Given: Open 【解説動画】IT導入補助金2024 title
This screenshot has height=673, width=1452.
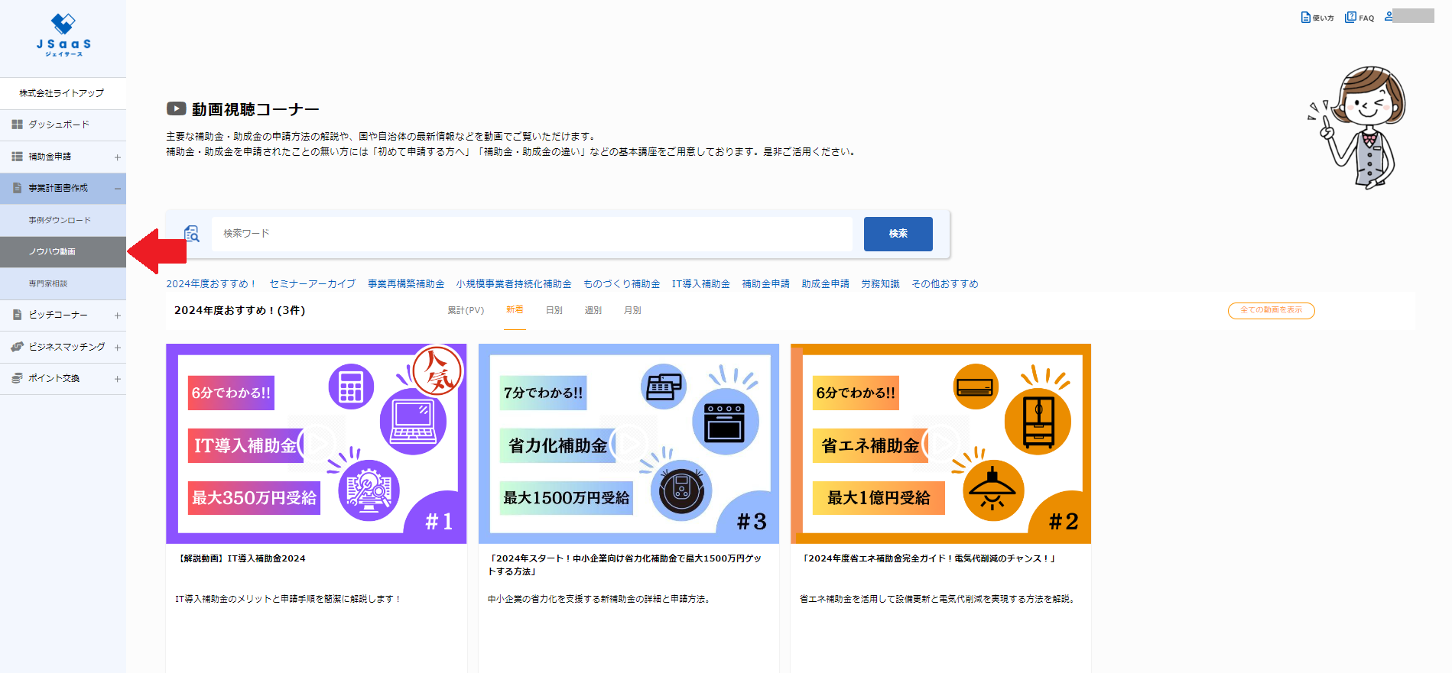Looking at the screenshot, I should [x=241, y=558].
